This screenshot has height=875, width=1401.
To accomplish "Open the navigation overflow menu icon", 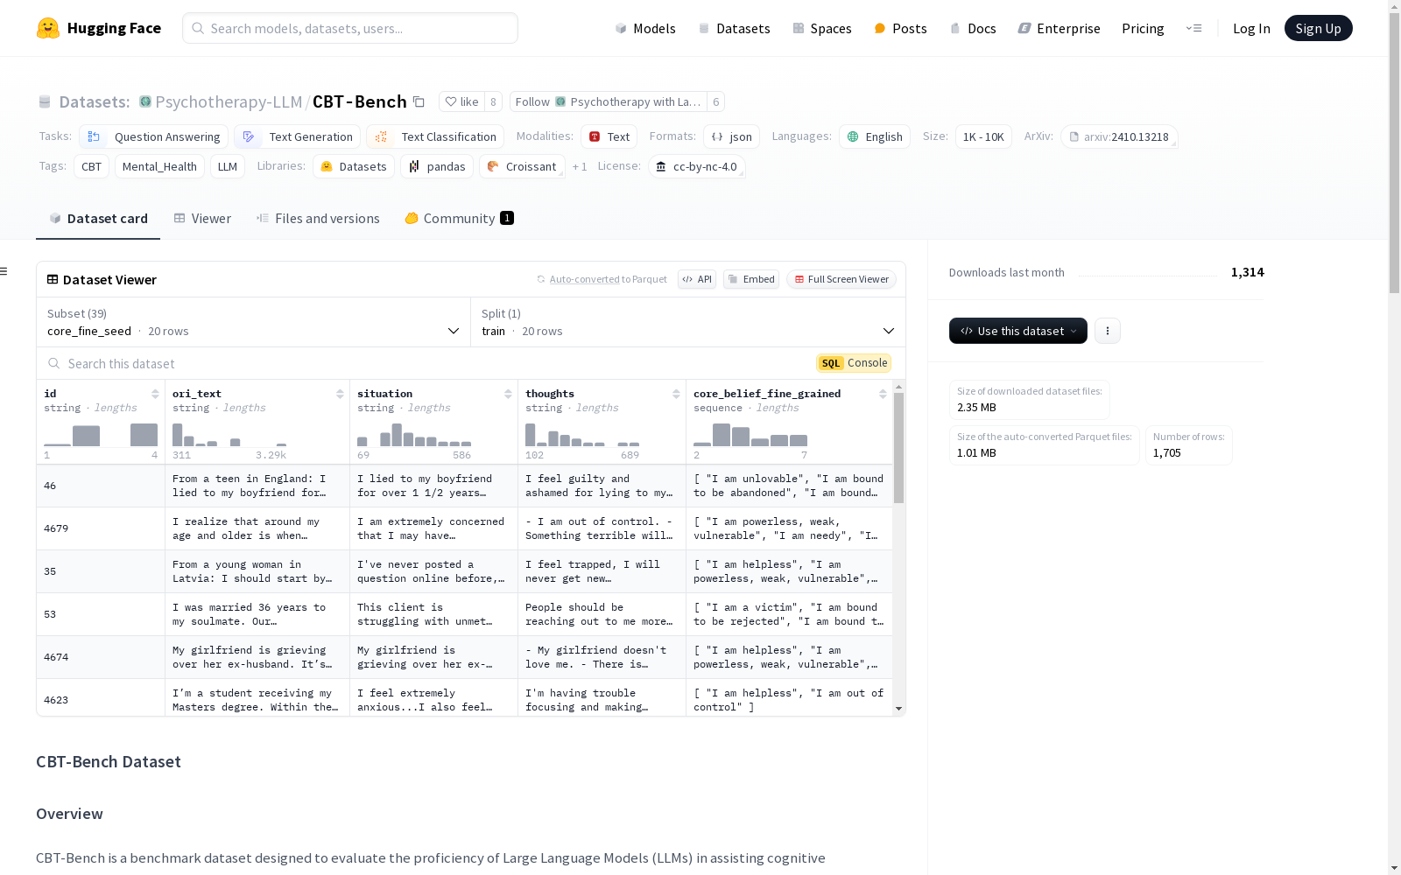I will point(1193,28).
